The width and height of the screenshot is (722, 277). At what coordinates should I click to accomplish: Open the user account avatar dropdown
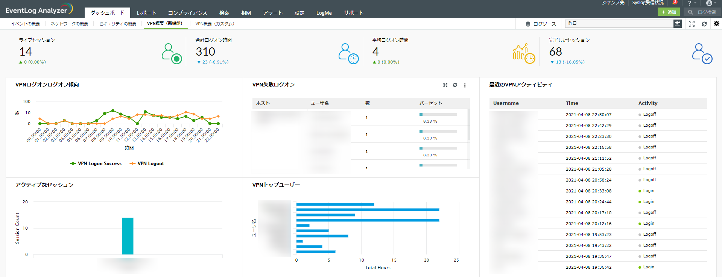710,3
